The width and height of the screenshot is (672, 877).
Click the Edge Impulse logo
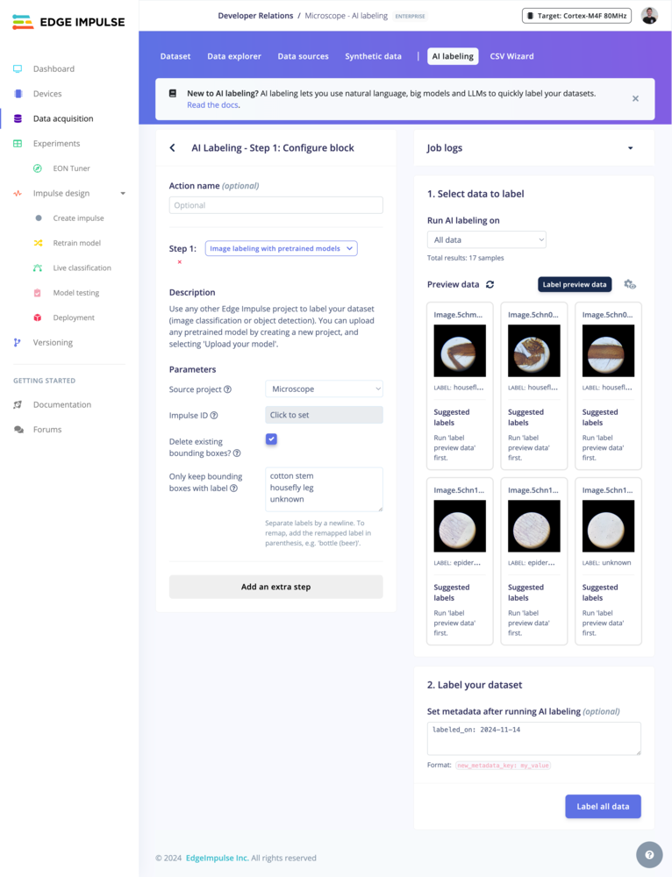point(68,23)
